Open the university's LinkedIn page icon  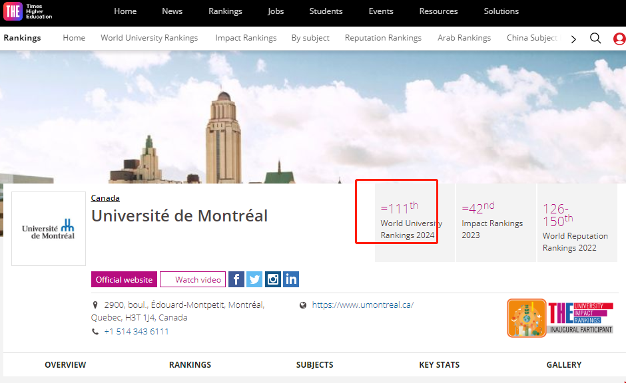pos(291,279)
